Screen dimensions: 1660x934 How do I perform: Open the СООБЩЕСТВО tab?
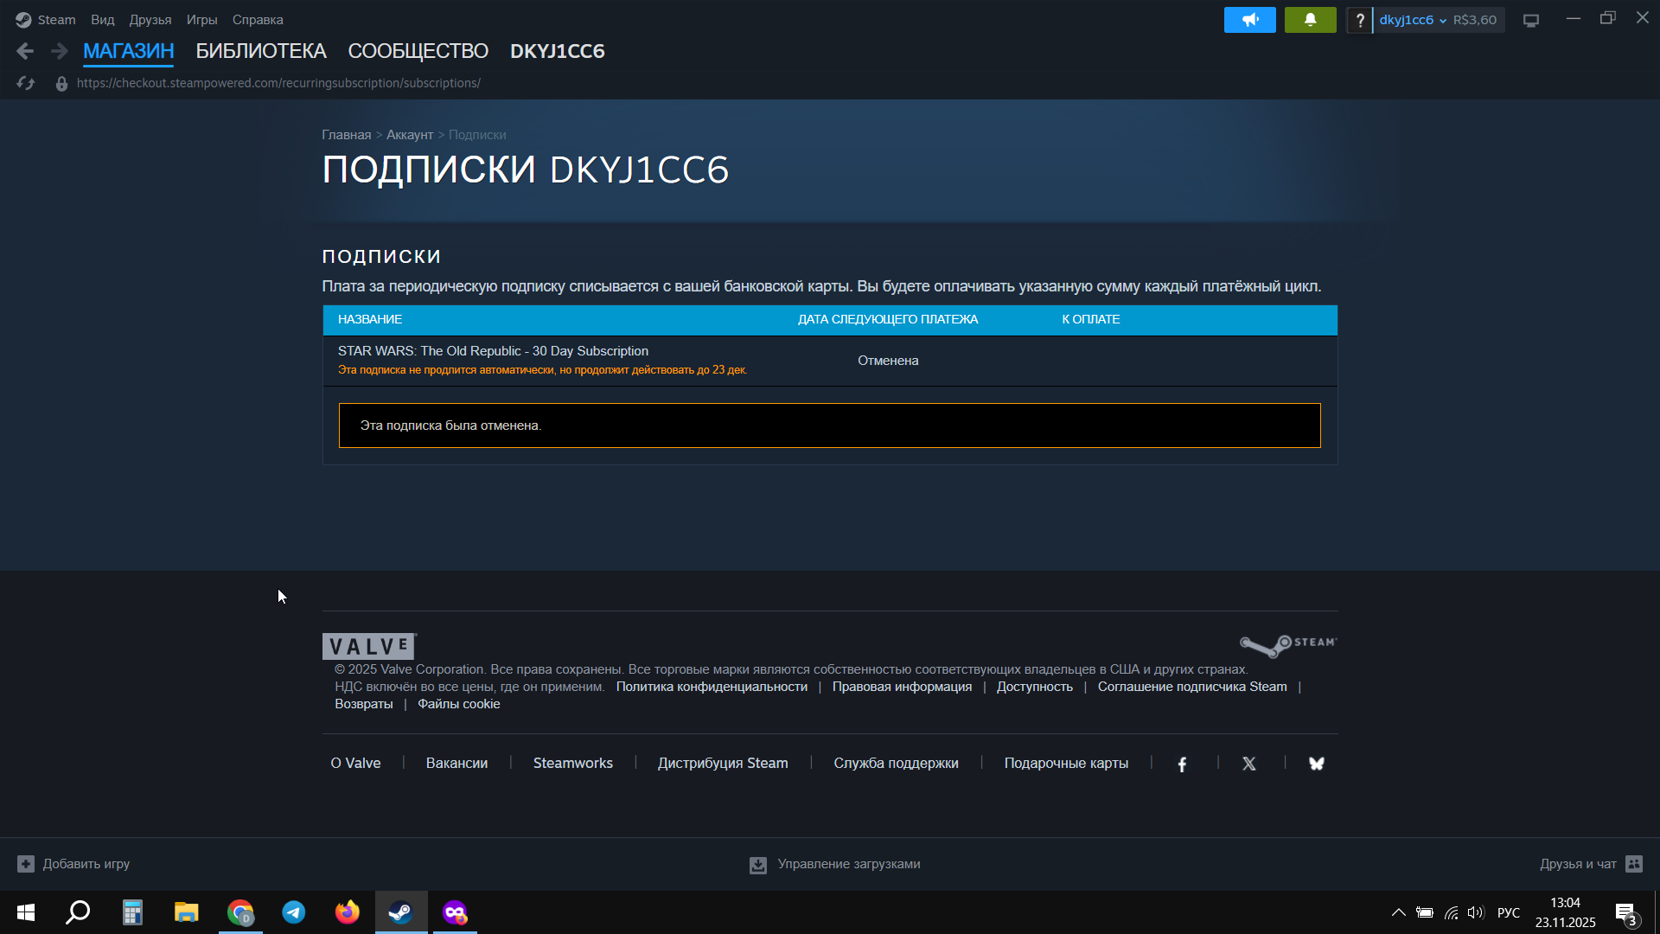(418, 51)
